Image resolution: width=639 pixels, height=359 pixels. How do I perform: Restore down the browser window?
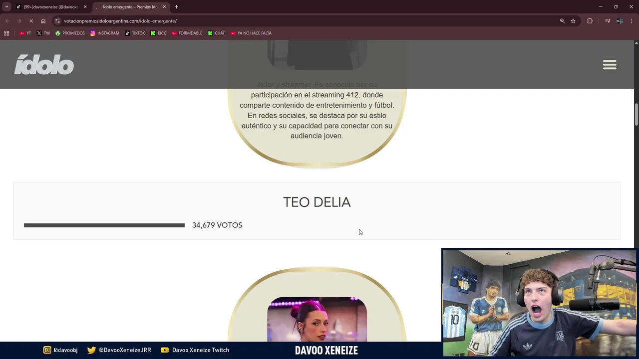point(616,7)
